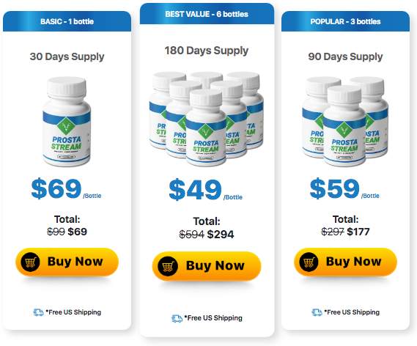Click the $49 per bottle price

206,190
